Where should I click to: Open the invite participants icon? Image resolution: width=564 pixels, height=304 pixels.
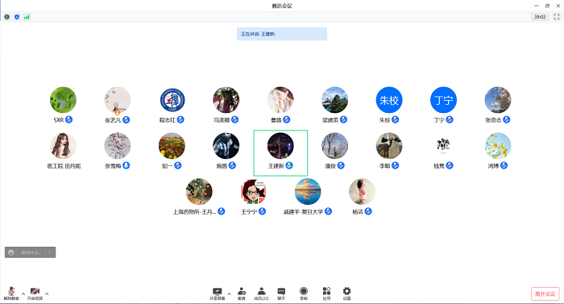point(242,294)
